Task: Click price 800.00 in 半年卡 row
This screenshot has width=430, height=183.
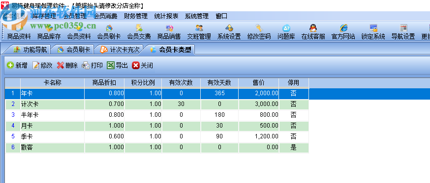Action: pyautogui.click(x=259, y=115)
